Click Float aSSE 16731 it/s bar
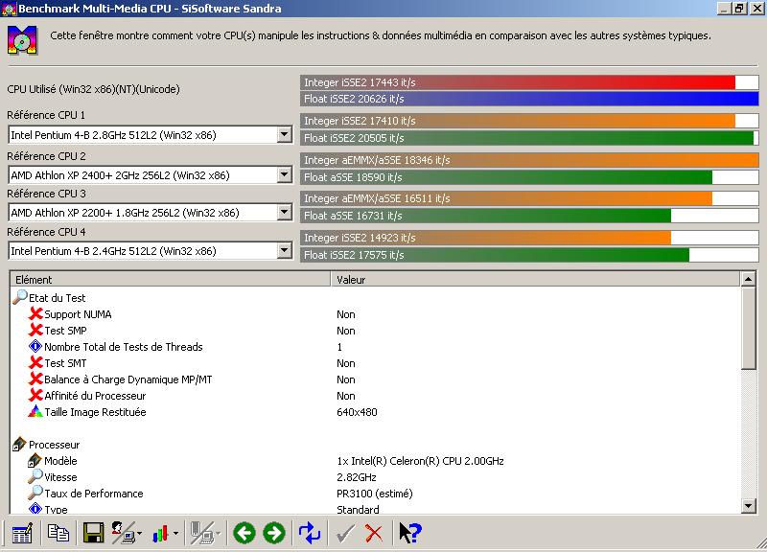 [x=529, y=216]
